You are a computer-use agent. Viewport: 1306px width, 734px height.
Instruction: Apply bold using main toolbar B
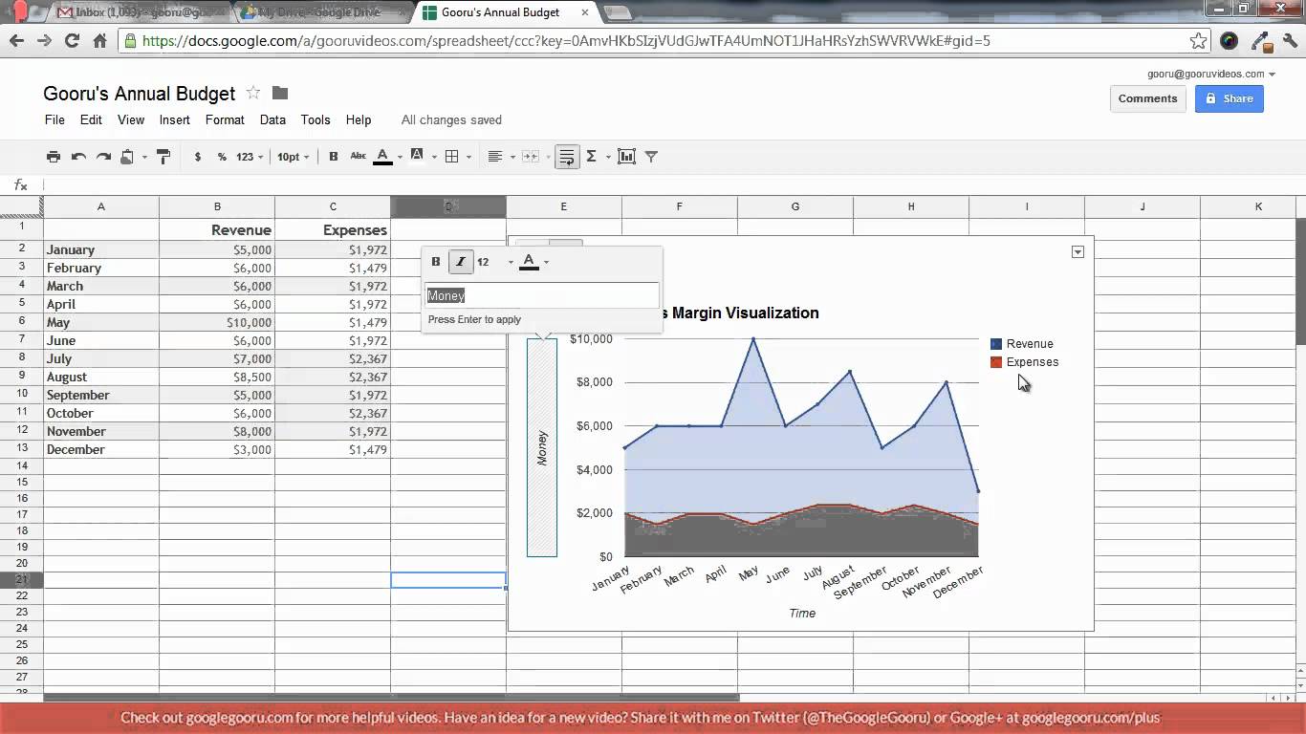tap(334, 157)
